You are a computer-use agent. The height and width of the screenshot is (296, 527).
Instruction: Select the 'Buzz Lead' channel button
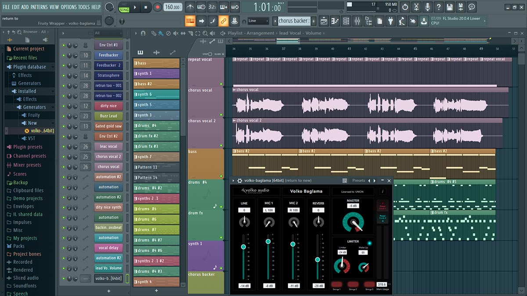coord(108,116)
